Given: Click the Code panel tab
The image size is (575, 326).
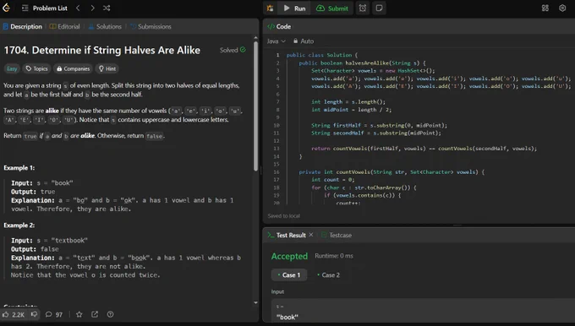Looking at the screenshot, I should click(279, 27).
